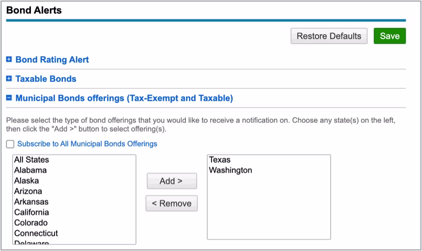Expand the Bond Rating Alert plus icon

(x=9, y=60)
